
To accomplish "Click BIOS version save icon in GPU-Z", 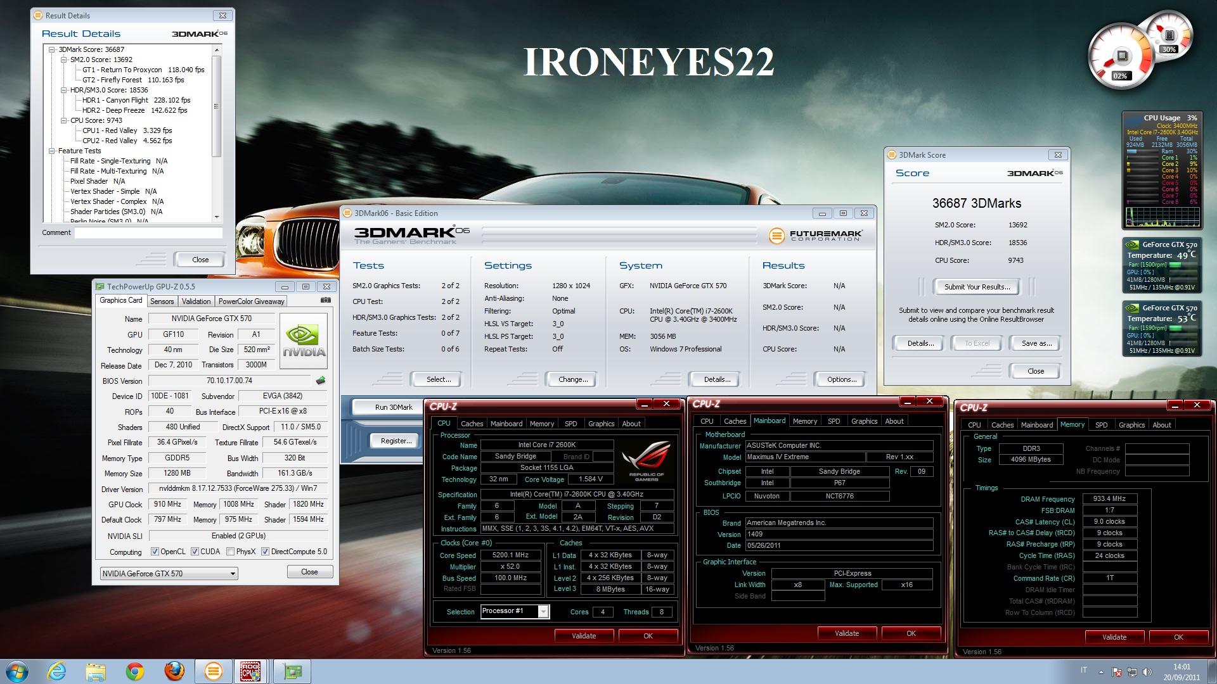I will pos(321,381).
